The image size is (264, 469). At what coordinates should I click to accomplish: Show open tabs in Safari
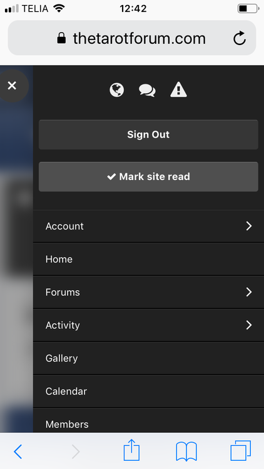coord(241,450)
